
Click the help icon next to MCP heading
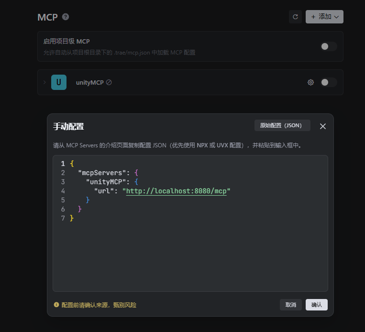66,17
